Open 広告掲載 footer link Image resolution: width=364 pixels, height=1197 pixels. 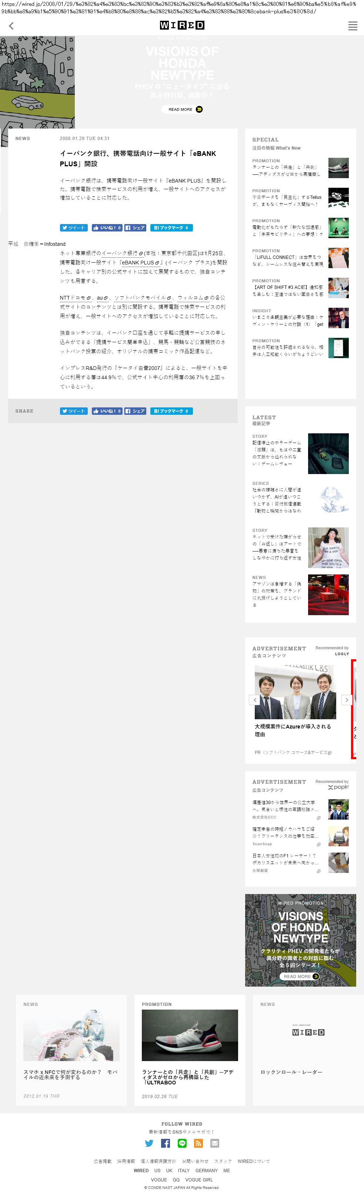(103, 1161)
